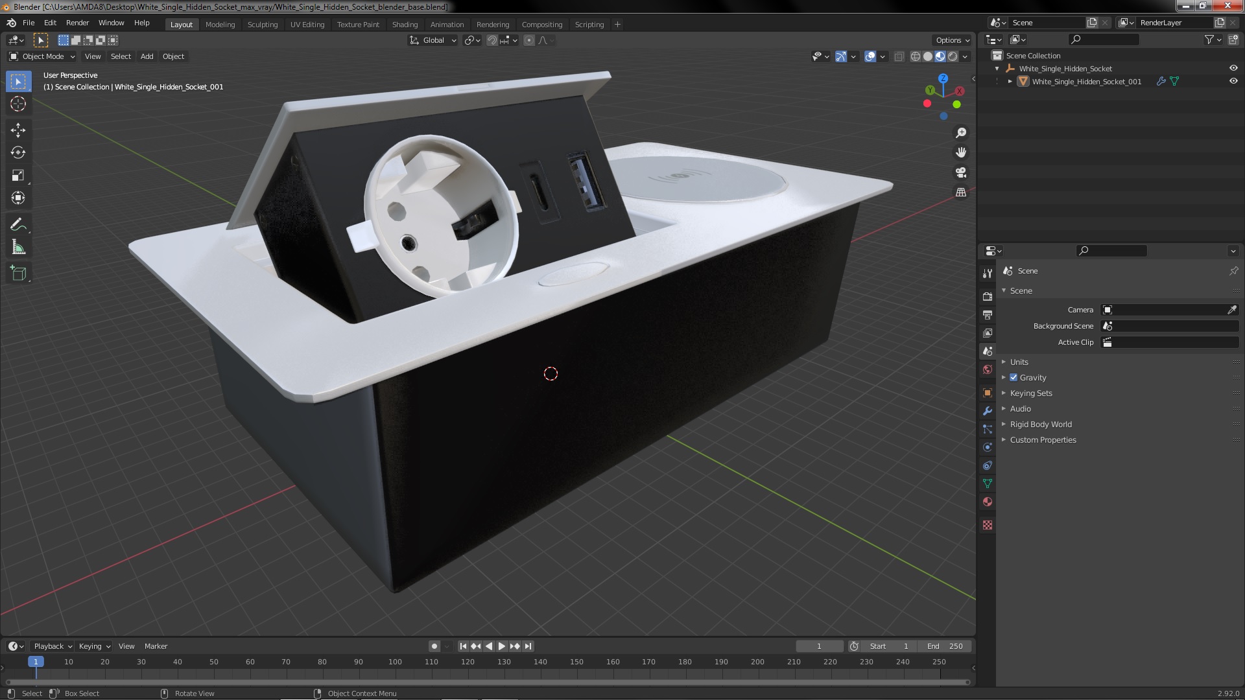The width and height of the screenshot is (1245, 700).
Task: Activate the Select Box tool
Action: click(x=18, y=81)
